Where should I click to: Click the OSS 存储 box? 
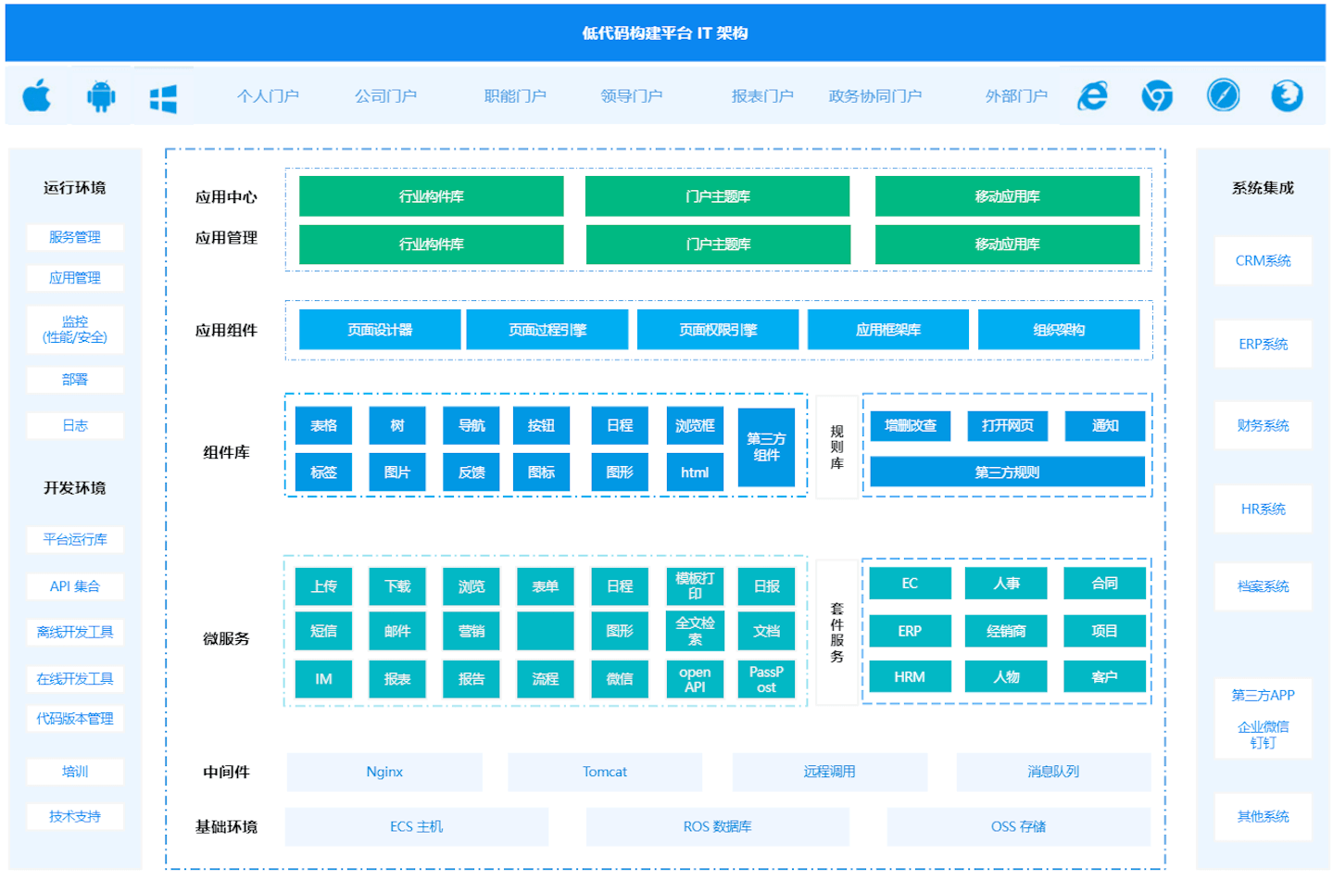click(1018, 826)
